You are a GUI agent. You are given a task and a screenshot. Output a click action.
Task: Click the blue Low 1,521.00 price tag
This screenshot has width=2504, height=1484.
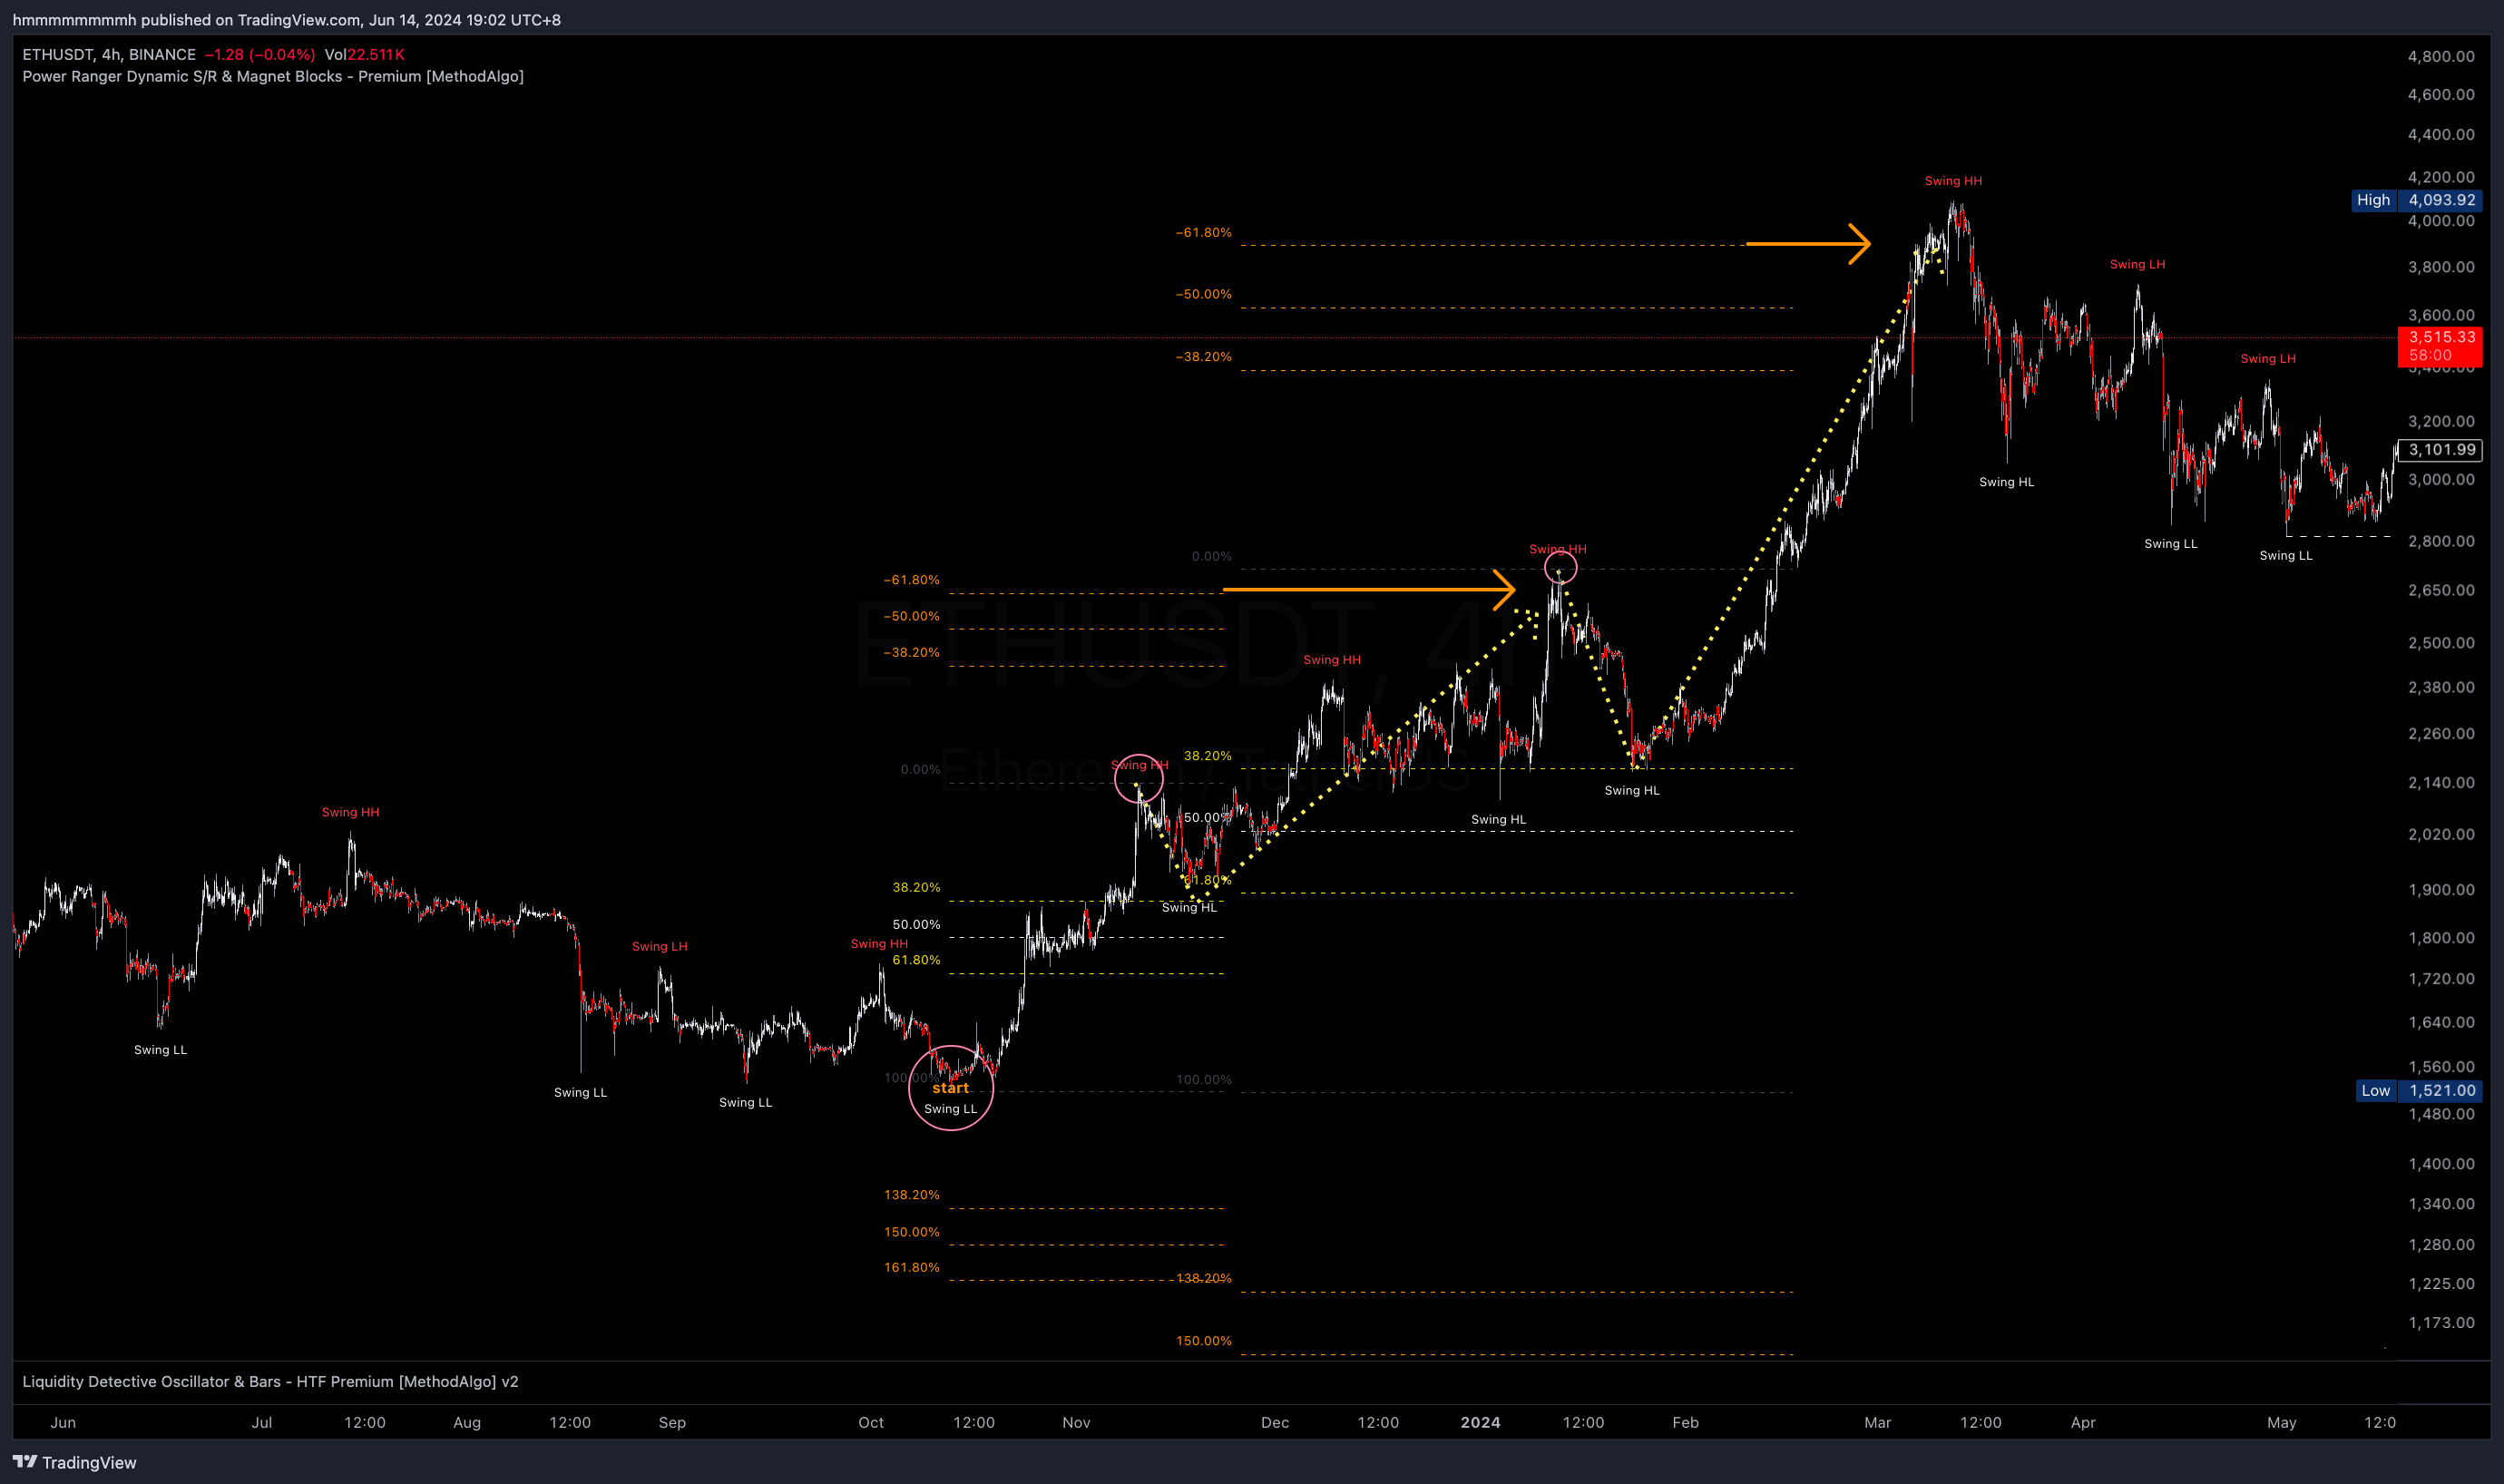tap(2418, 1091)
